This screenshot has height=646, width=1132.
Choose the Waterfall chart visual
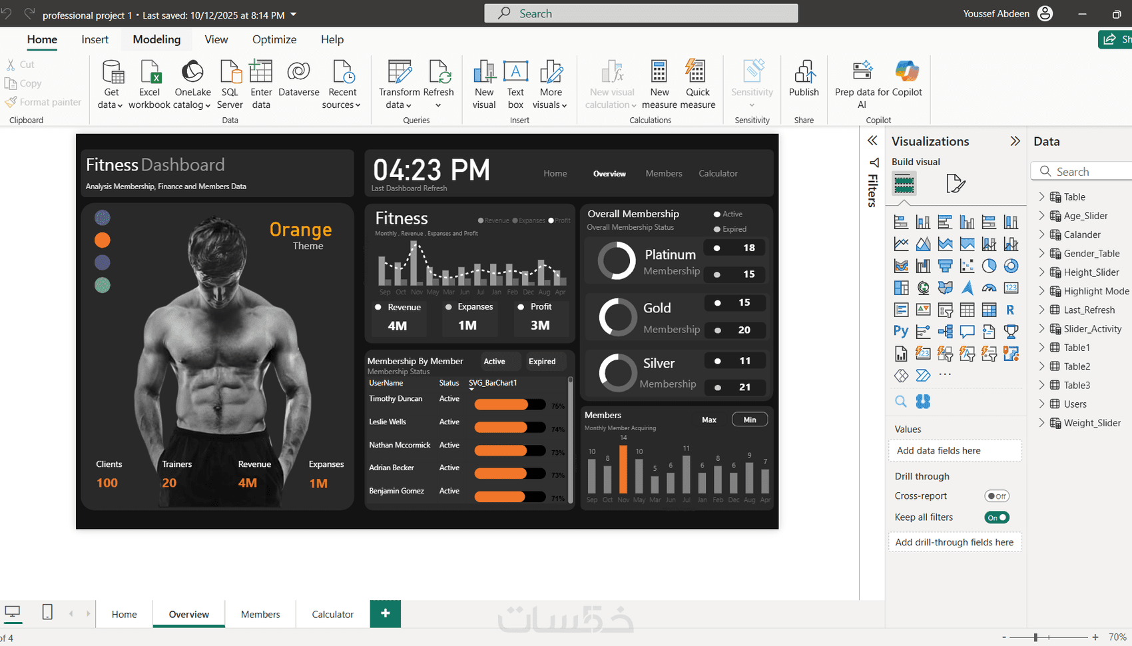[923, 266]
